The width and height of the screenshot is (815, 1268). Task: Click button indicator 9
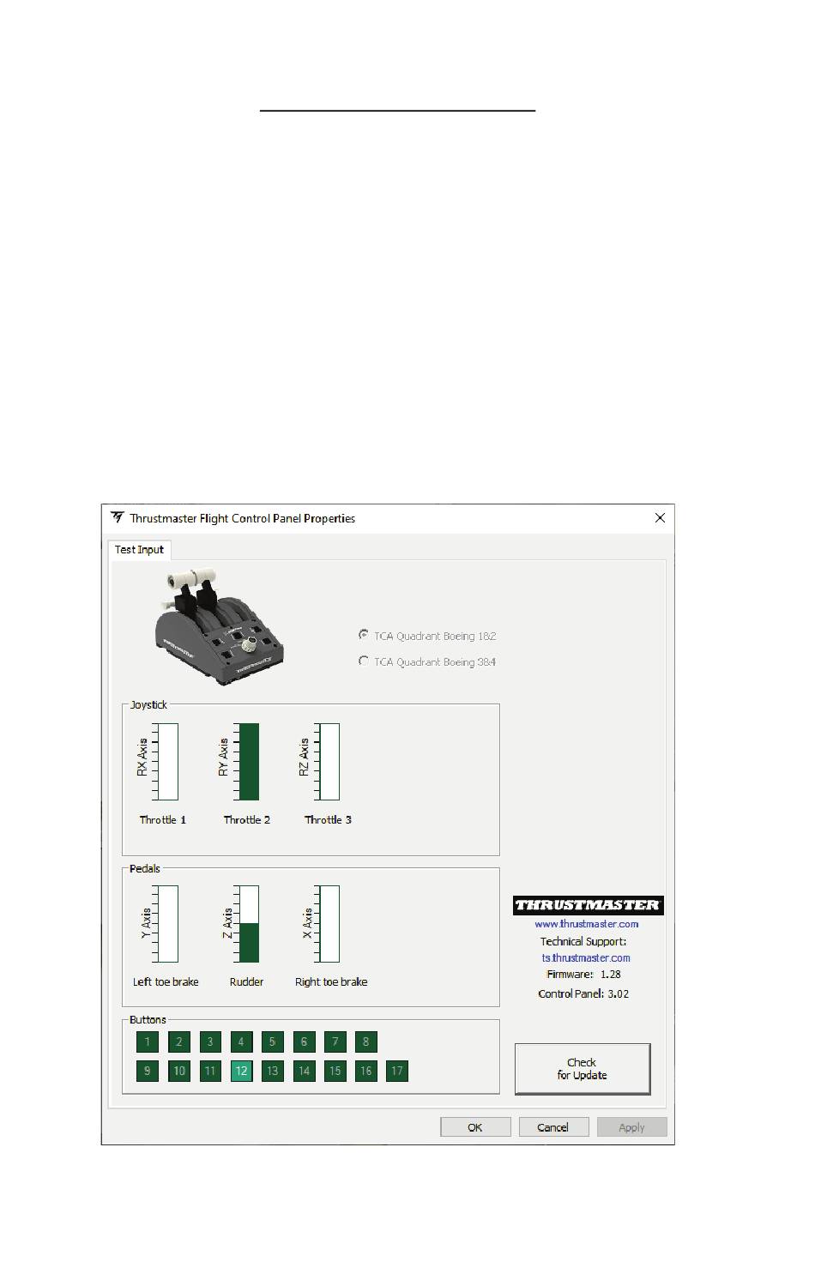(148, 1071)
